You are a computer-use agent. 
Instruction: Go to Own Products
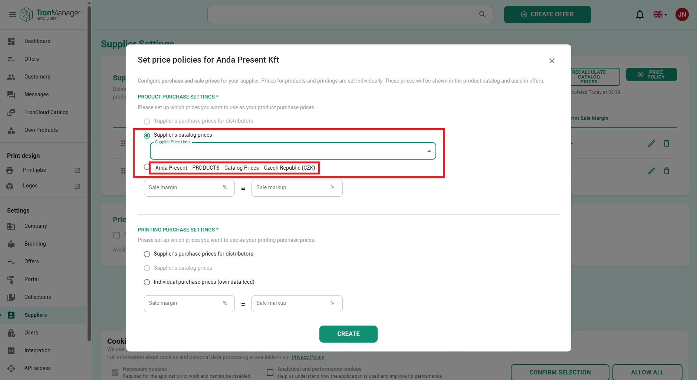click(41, 130)
